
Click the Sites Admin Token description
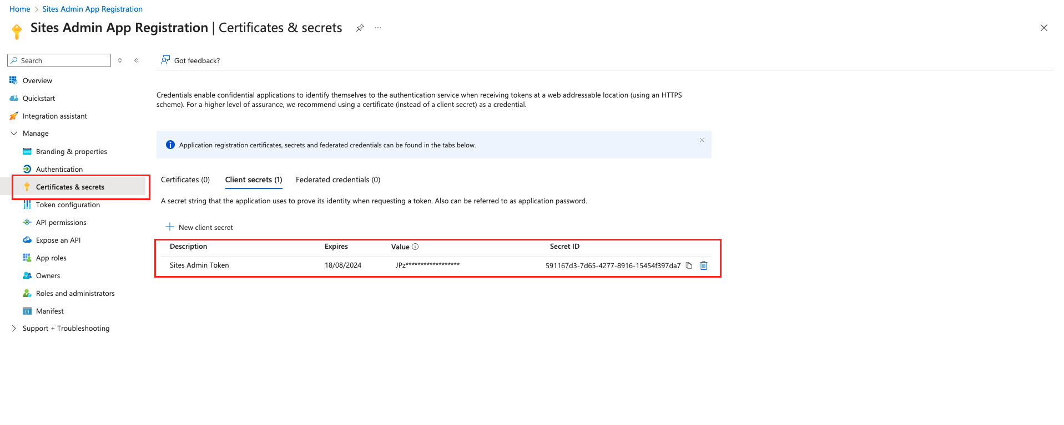[199, 265]
